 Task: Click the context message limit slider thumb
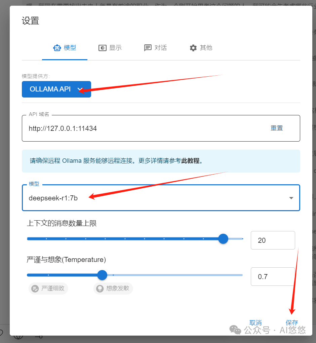[223, 239]
